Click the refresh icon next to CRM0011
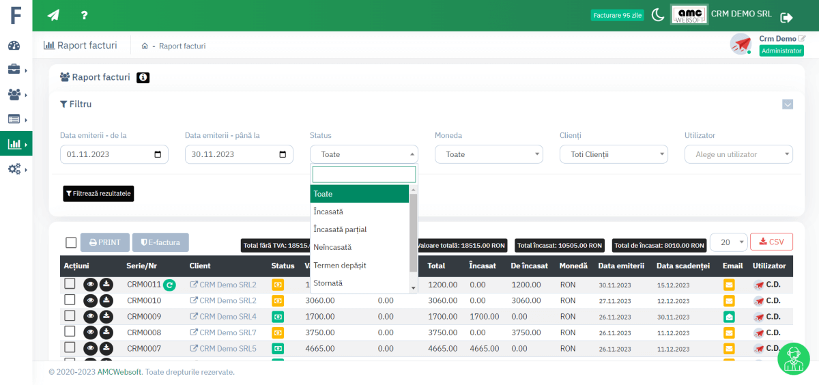Viewport: 819px width, 385px height. (169, 285)
